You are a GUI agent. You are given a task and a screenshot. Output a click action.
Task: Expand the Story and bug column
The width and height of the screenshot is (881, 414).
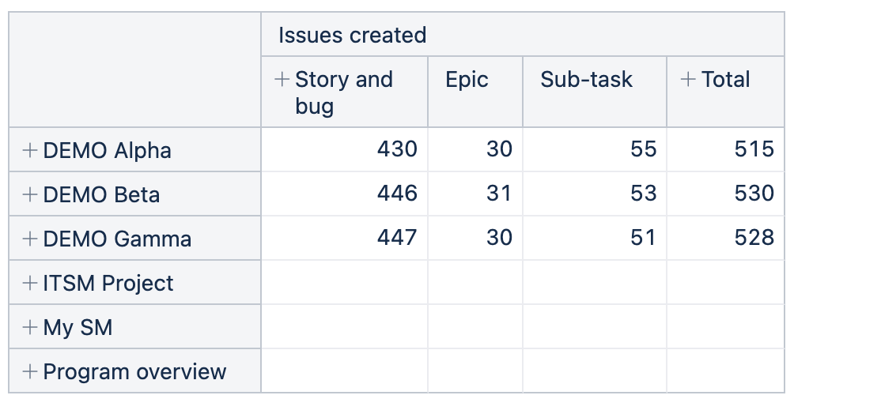coord(282,79)
